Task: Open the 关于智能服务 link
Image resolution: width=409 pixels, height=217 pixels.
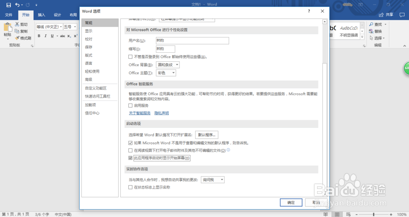Action: 140,113
